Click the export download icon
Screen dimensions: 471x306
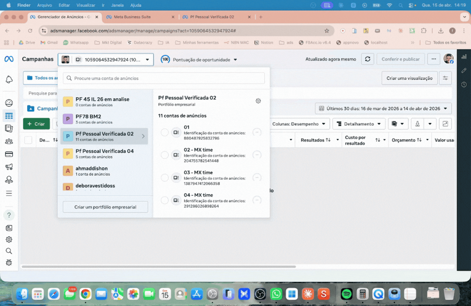[x=417, y=124]
